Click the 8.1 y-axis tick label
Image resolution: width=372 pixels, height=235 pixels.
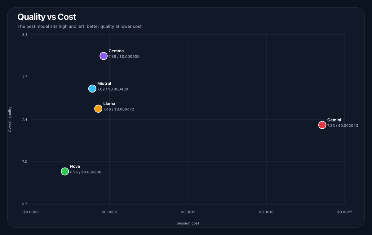[x=25, y=35]
